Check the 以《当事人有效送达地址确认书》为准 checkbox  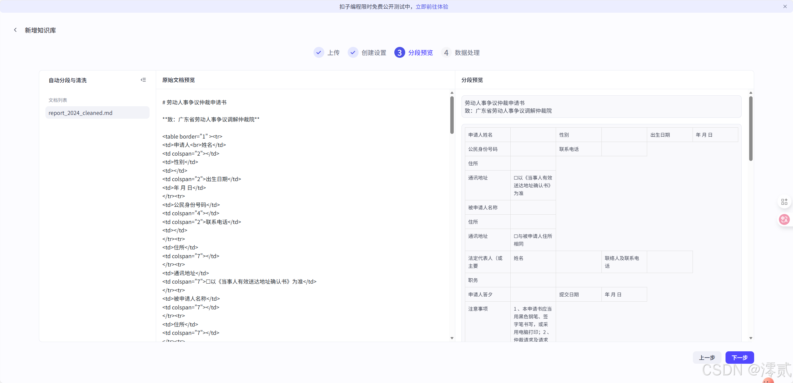point(515,177)
